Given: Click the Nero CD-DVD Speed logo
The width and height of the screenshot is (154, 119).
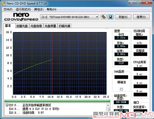Looking at the screenshot, I should (x=21, y=16).
